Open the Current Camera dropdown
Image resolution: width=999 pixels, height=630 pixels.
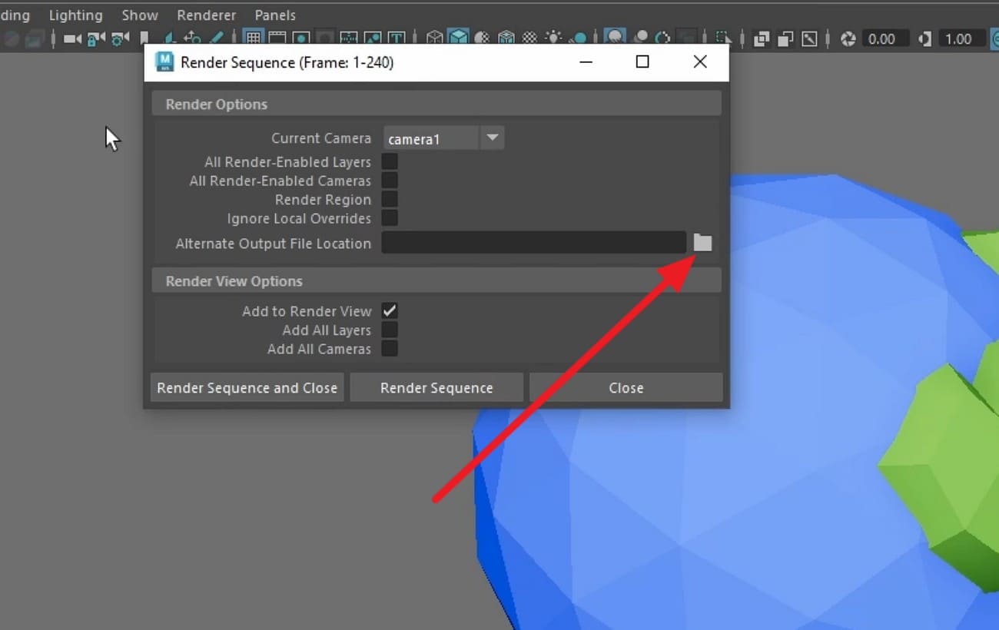click(x=492, y=138)
